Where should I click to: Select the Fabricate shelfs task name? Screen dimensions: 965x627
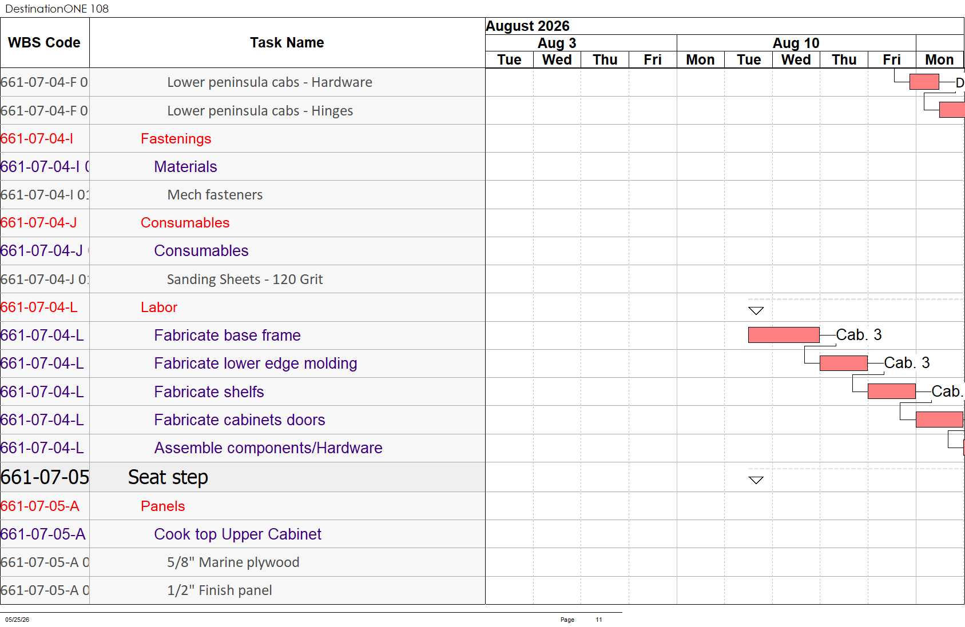coord(209,392)
